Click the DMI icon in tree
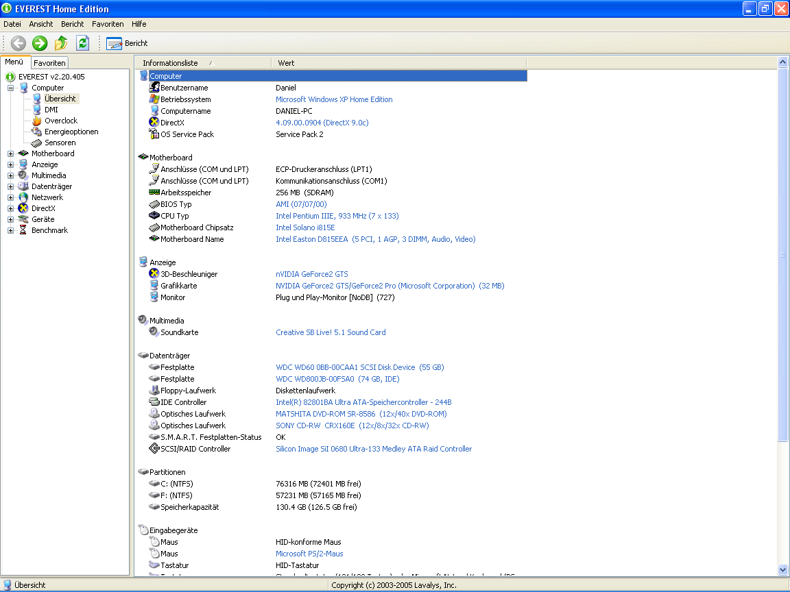Image resolution: width=790 pixels, height=592 pixels. pos(36,110)
